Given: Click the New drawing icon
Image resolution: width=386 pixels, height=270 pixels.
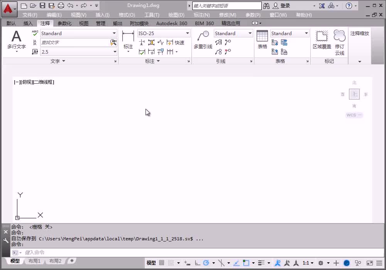Looking at the screenshot, I should click(x=24, y=6).
